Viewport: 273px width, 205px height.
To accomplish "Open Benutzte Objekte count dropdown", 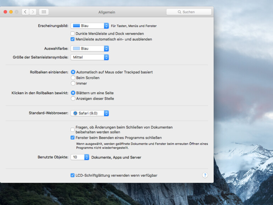I will (x=80, y=157).
